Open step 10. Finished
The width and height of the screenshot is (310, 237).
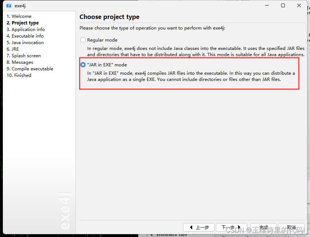pos(19,75)
